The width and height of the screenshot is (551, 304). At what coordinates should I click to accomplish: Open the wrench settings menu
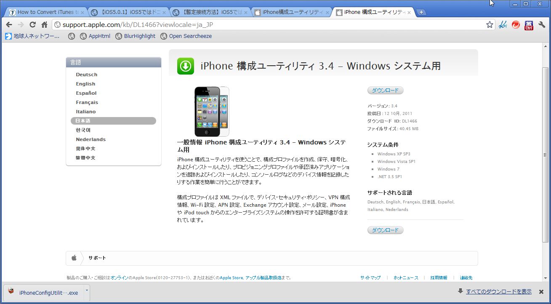(x=542, y=25)
